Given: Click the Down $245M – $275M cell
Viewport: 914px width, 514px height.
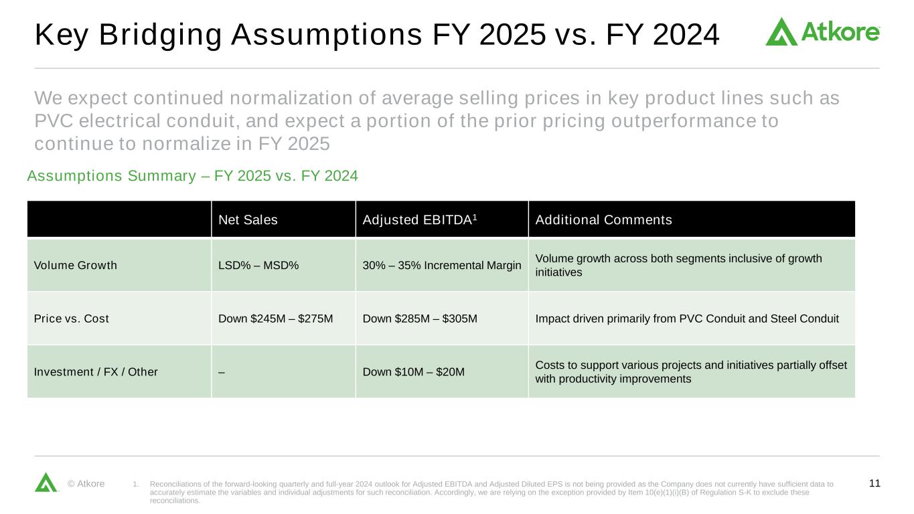Looking at the screenshot, I should click(x=276, y=319).
